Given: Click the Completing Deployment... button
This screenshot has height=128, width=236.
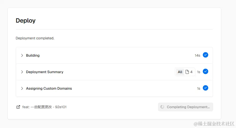Looking at the screenshot, I should tap(185, 107).
